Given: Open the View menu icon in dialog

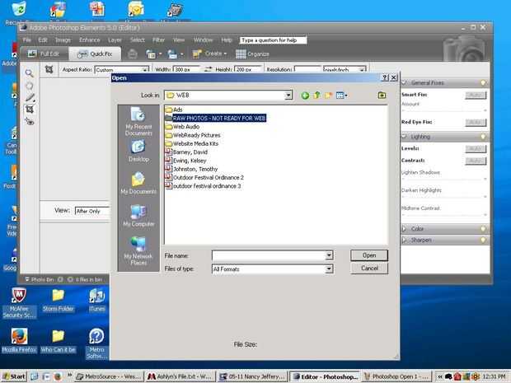Looking at the screenshot, I should coord(341,95).
